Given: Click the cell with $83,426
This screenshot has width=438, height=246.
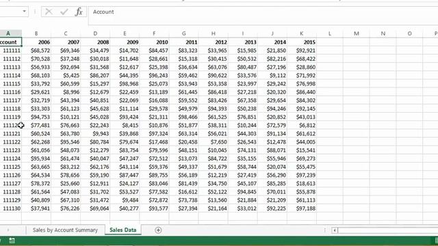Looking at the screenshot, I should [213, 100].
